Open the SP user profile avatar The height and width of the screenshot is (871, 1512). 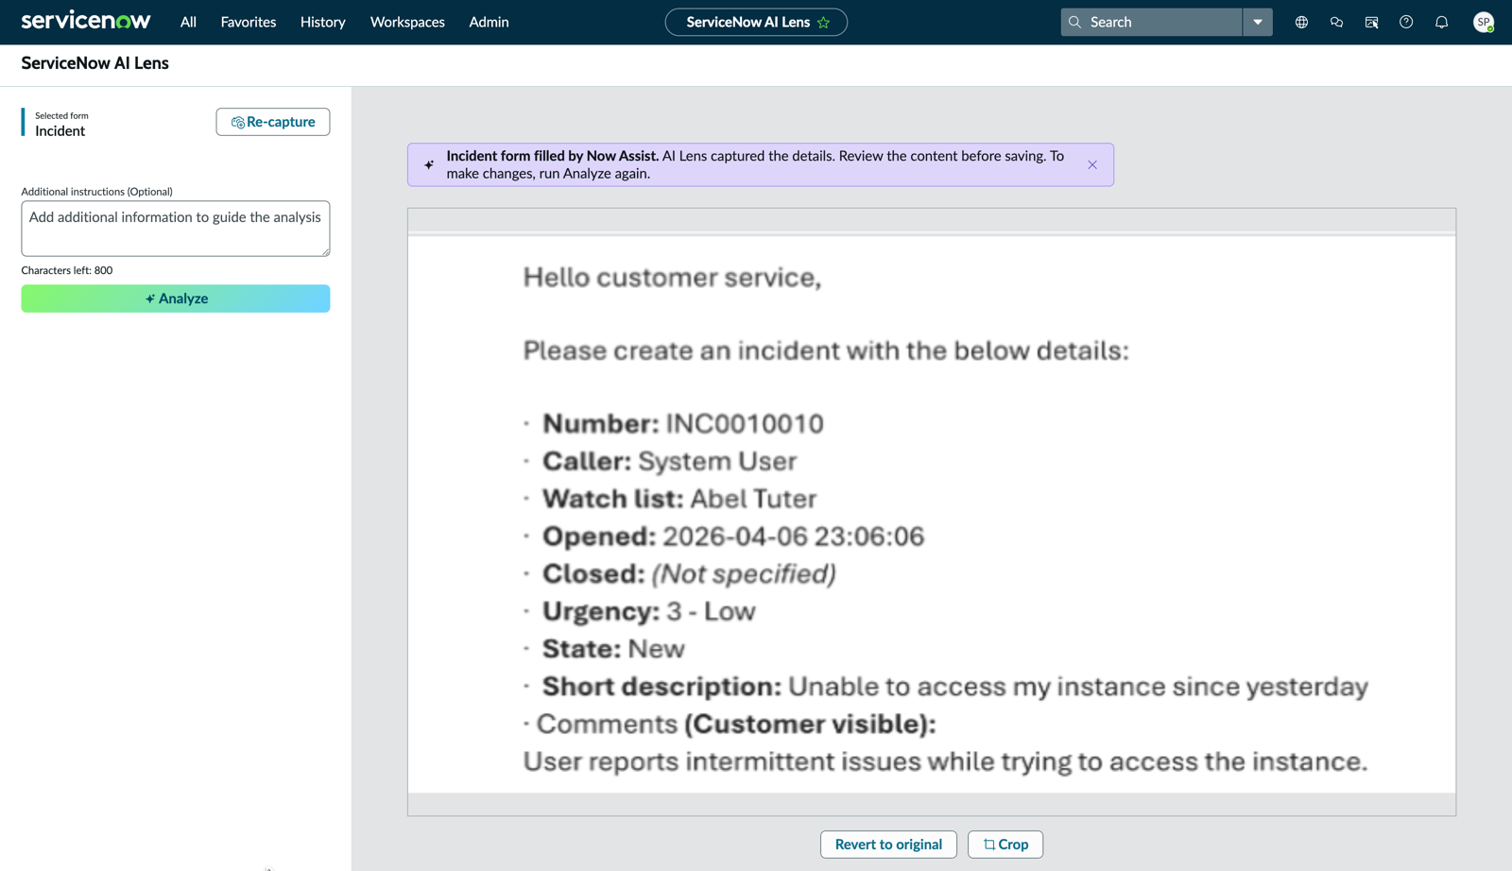click(1484, 22)
